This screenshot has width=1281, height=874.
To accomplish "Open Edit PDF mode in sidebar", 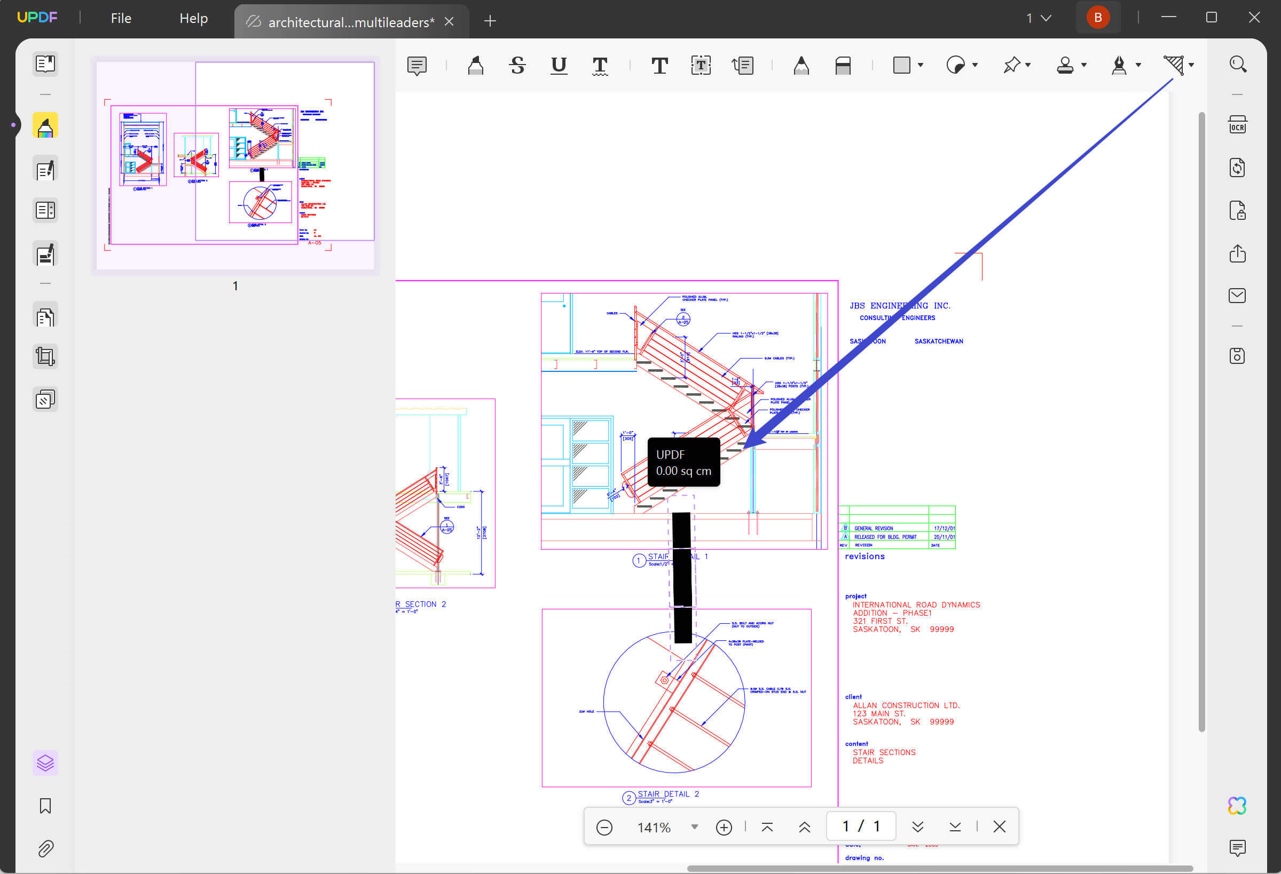I will tap(45, 170).
